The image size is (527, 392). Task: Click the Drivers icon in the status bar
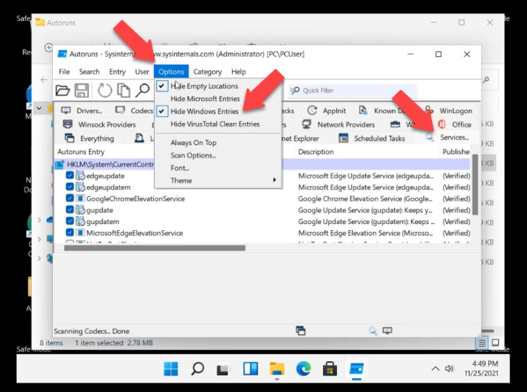click(x=387, y=330)
